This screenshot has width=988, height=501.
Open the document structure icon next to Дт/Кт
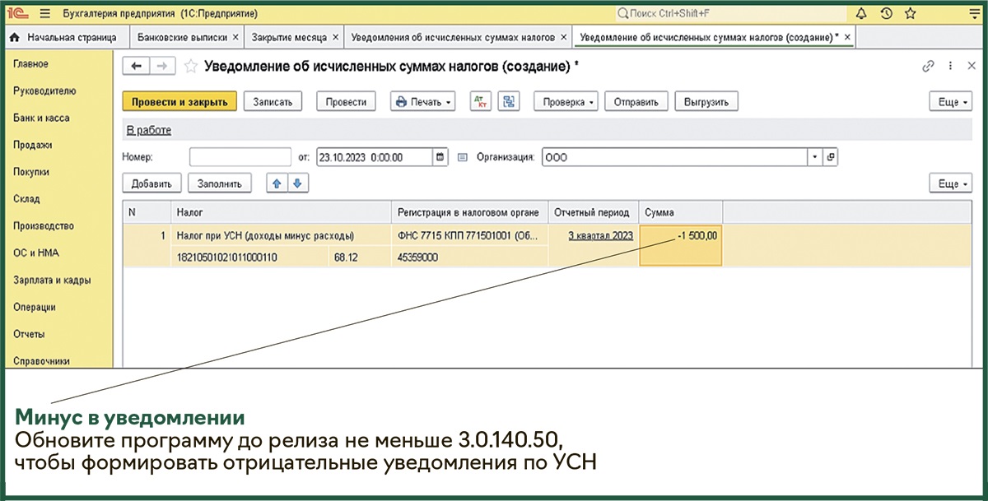point(509,102)
